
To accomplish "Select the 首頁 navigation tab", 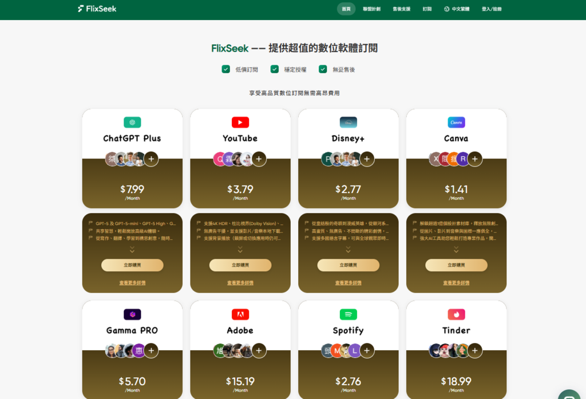I will pos(346,9).
